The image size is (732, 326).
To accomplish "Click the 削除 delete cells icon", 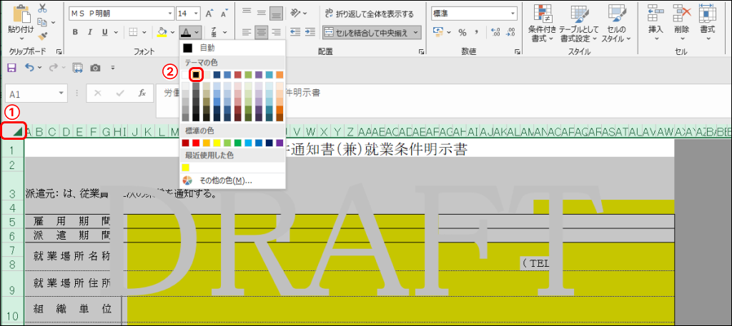I will click(681, 21).
